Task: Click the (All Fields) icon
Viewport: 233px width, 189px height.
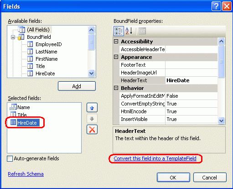Action: coord(21,29)
